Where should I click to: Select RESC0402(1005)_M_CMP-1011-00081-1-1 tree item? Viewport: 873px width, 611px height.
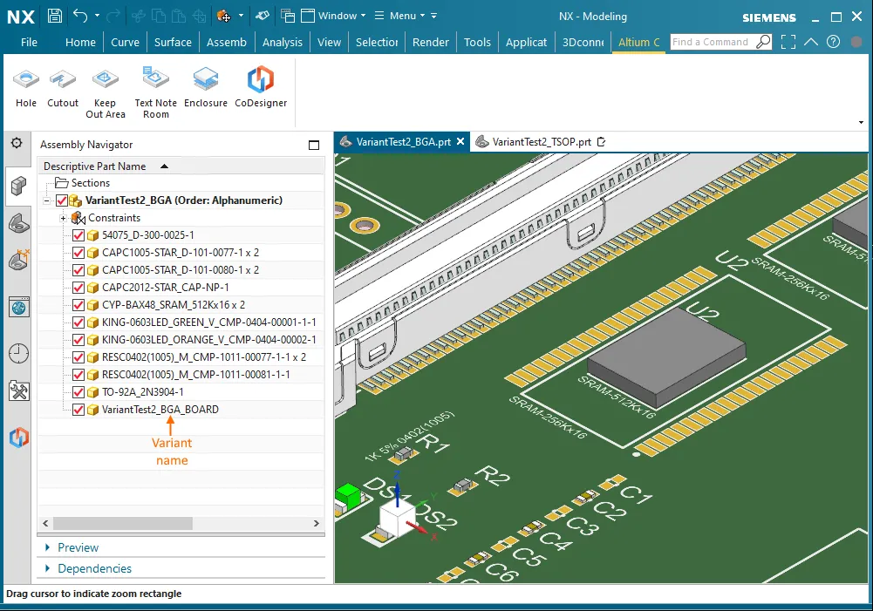[196, 375]
